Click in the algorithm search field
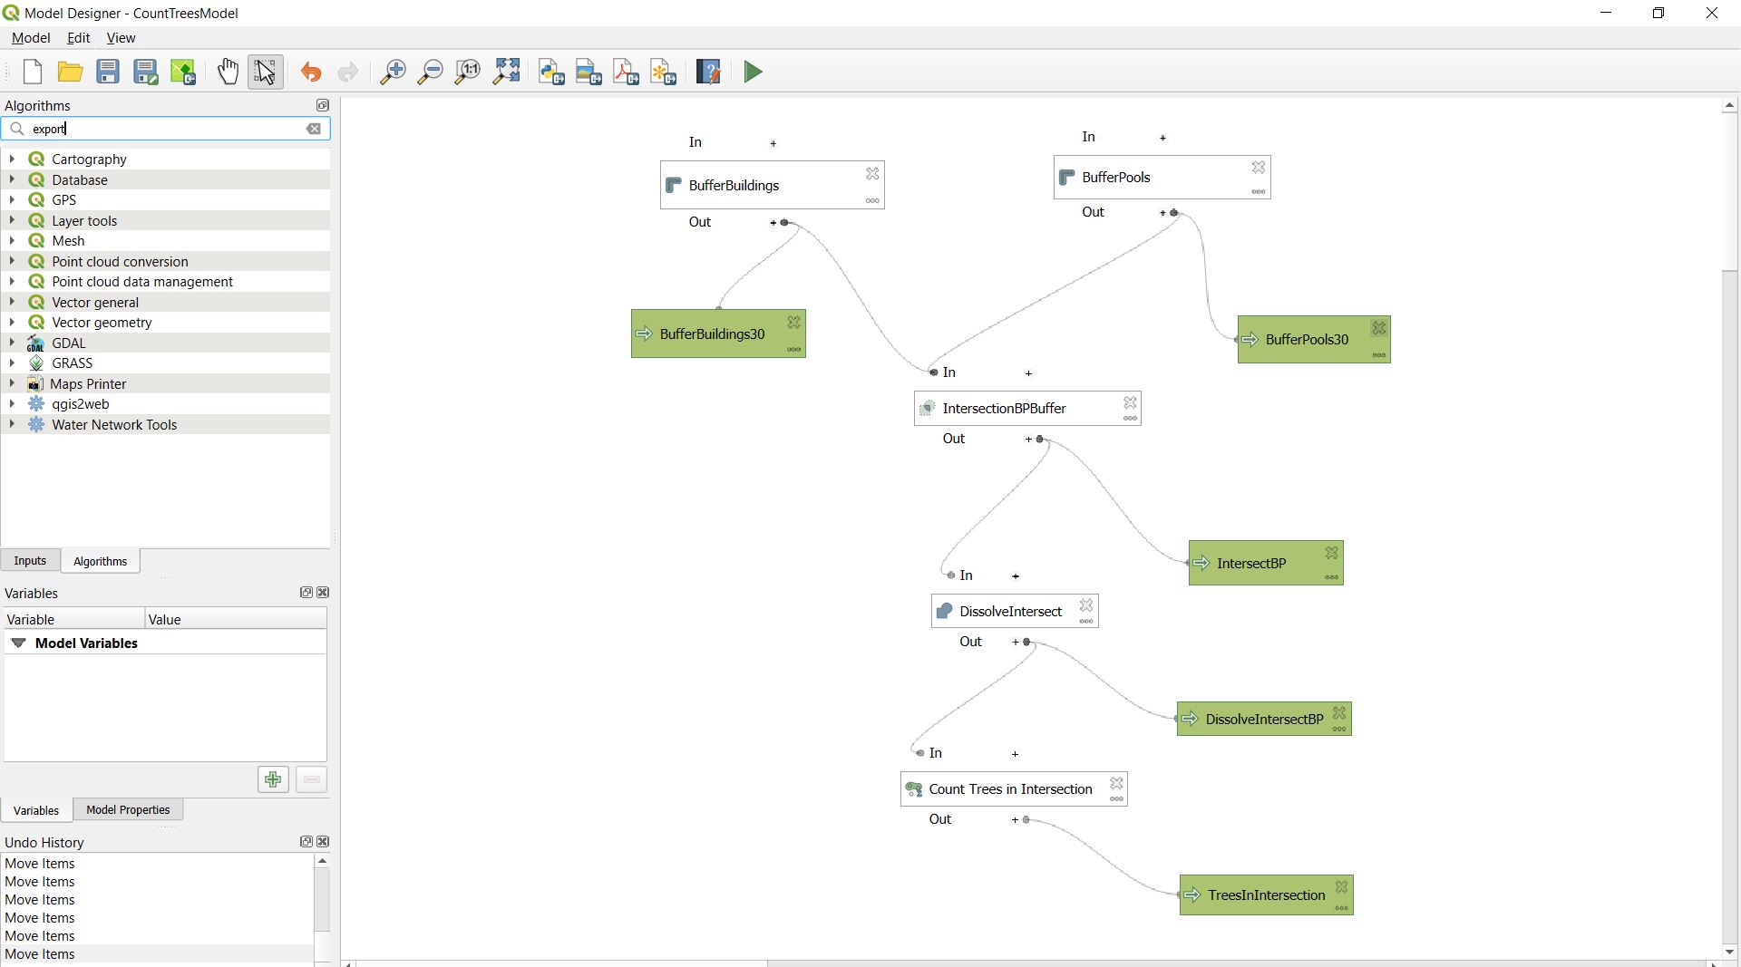The image size is (1741, 967). pos(166,129)
